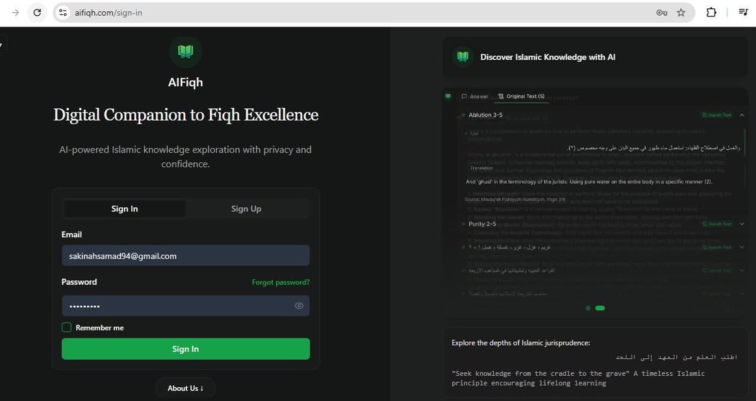Viewport: 756px width, 401px height.
Task: Expand the fourth Arabic source row chevron
Action: pos(742,270)
